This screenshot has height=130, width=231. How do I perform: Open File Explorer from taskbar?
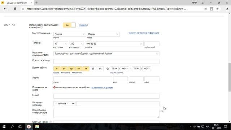(37, 127)
